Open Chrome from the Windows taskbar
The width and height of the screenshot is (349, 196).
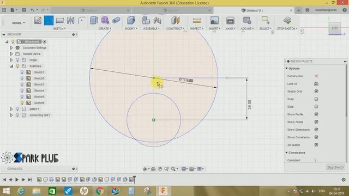click(x=100, y=191)
